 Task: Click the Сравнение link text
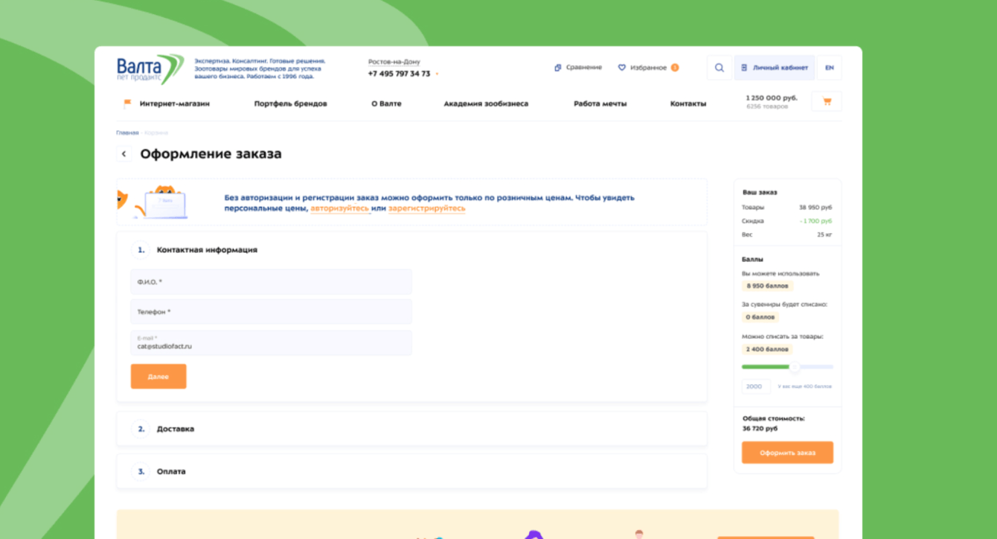coord(584,68)
